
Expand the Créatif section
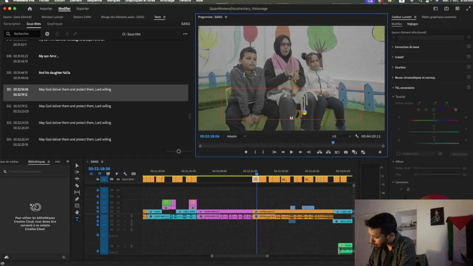point(393,57)
